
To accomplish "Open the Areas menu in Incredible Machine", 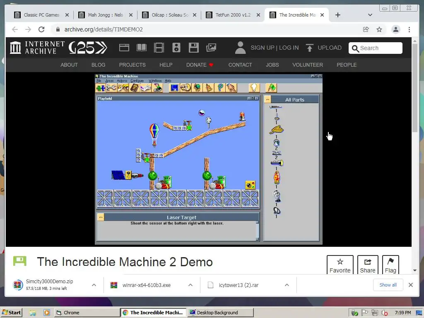I will [109, 81].
